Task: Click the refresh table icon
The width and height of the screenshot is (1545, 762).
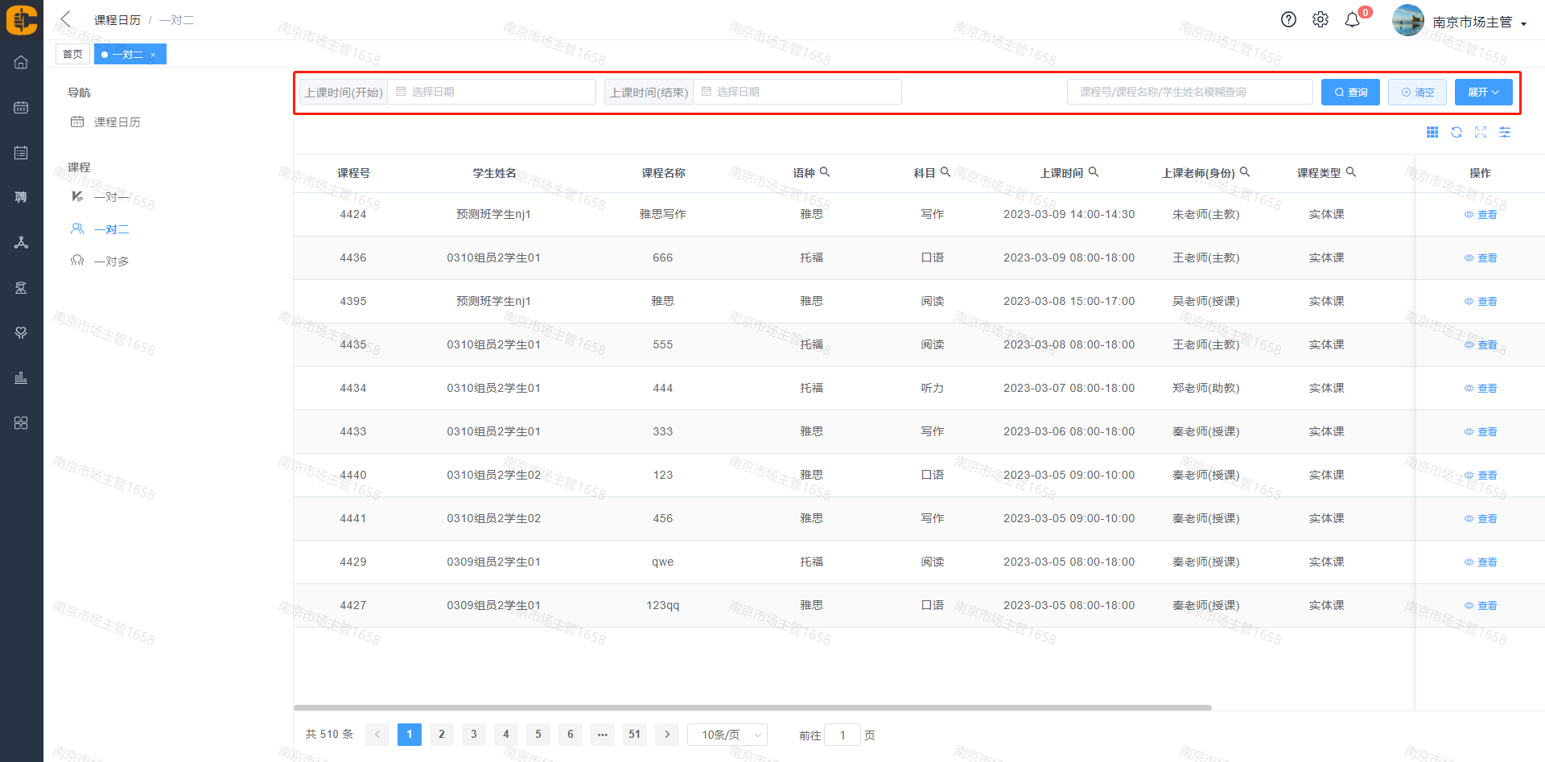Action: pyautogui.click(x=1456, y=133)
